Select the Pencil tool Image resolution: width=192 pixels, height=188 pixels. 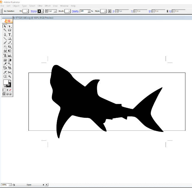(10, 43)
